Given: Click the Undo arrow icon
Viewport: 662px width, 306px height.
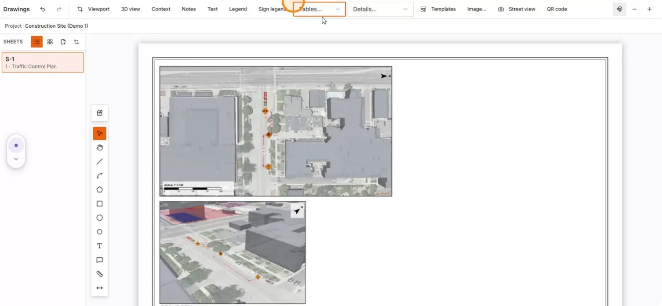Looking at the screenshot, I should click(x=43, y=9).
